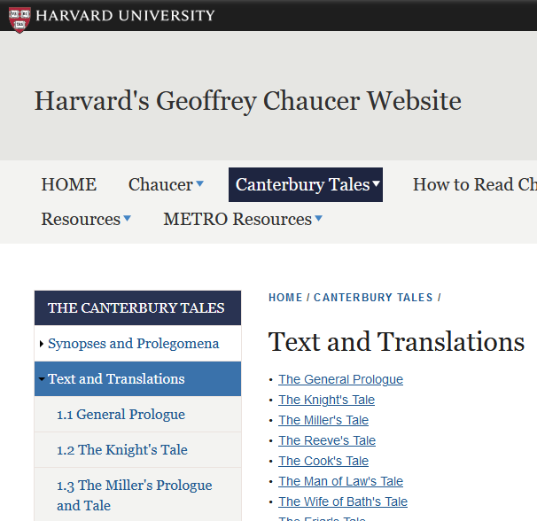Open Harvard's Geoffrey Chaucer Website title

tap(247, 101)
